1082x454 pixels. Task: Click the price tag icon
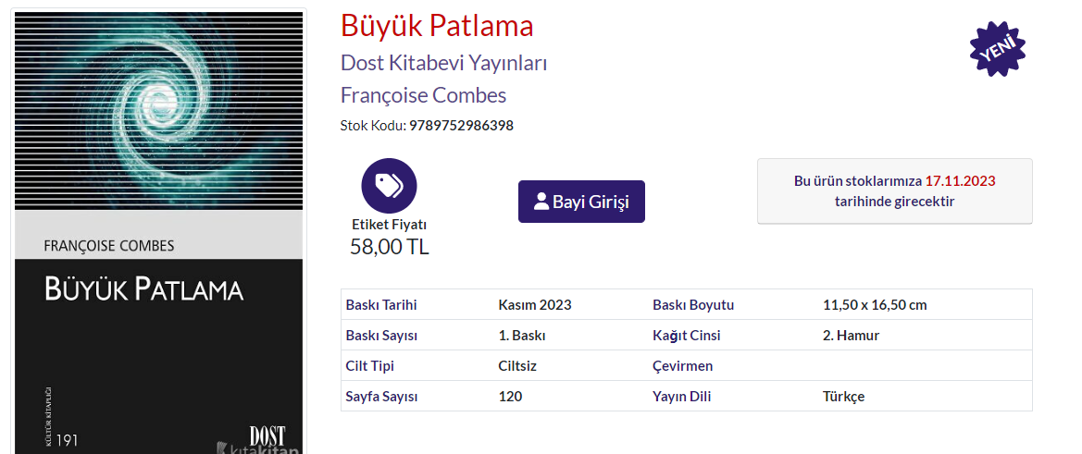pos(389,186)
